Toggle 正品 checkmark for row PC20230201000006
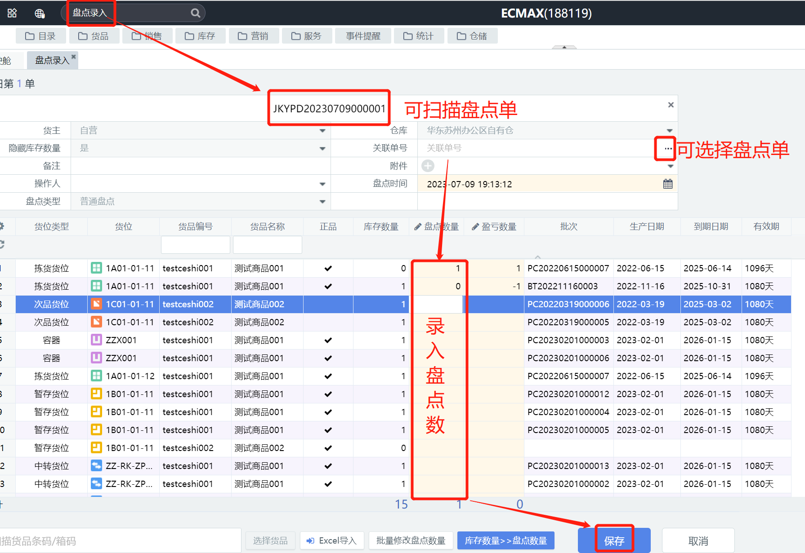Screen dimensions: 805x553 click(328, 358)
